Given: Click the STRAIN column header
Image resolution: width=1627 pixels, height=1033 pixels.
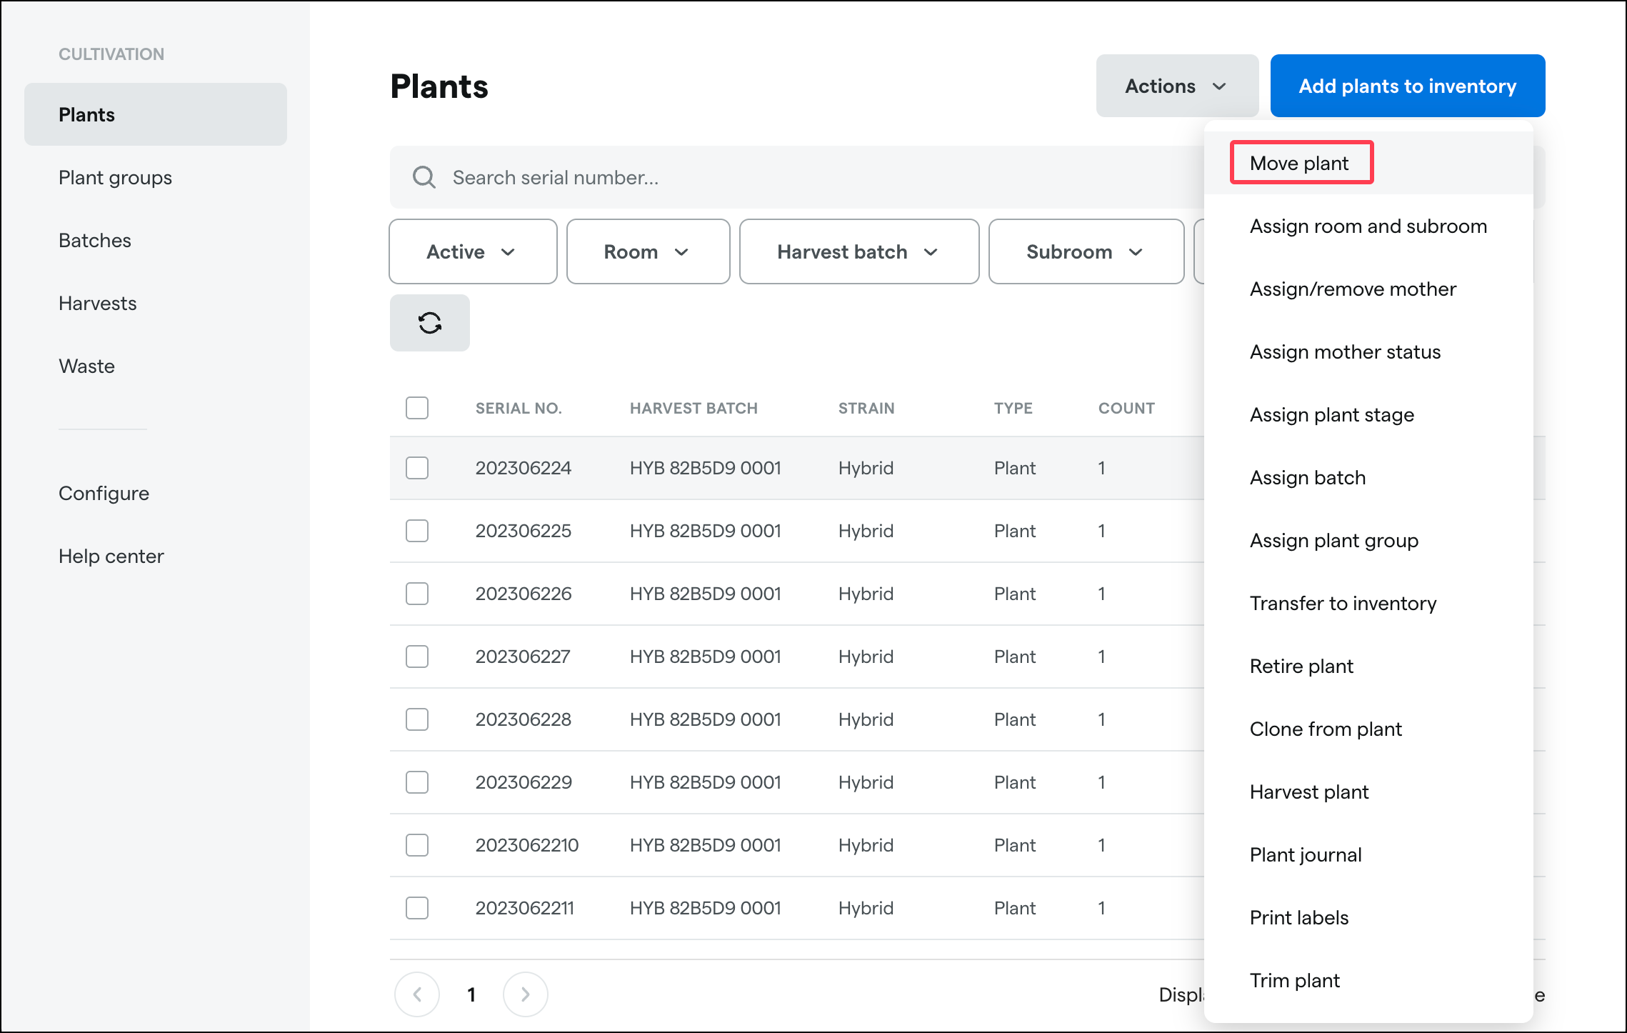Looking at the screenshot, I should 866,408.
